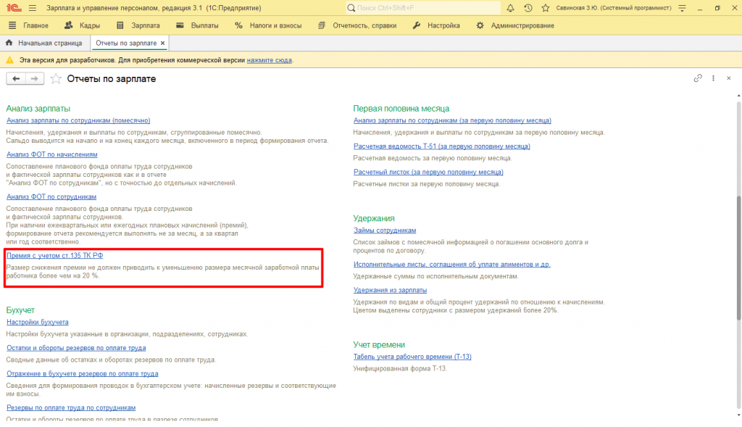This screenshot has width=742, height=427.
Task: Open the service settings lines icon
Action: coord(682,8)
